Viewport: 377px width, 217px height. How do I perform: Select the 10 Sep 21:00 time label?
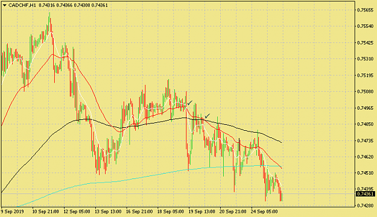pyautogui.click(x=45, y=212)
